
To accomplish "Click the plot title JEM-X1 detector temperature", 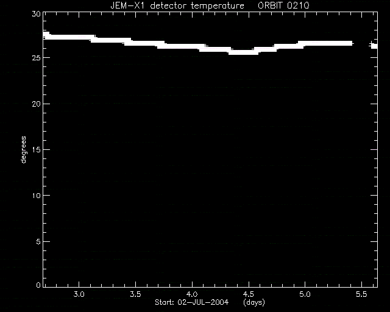I will pyautogui.click(x=177, y=5).
